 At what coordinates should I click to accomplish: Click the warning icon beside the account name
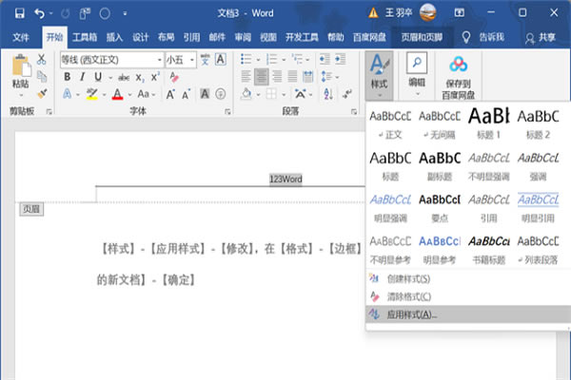pos(373,13)
